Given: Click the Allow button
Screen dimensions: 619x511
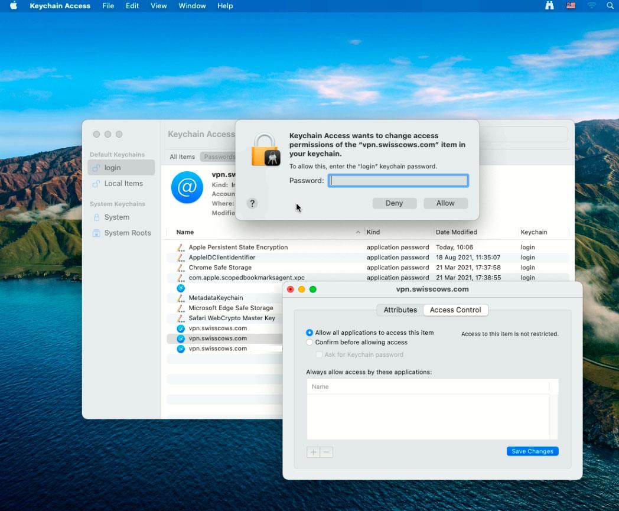Looking at the screenshot, I should 445,203.
